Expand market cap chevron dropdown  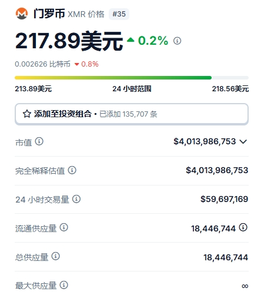(x=243, y=141)
